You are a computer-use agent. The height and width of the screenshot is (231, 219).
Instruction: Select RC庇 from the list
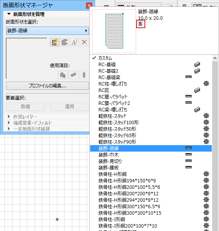151,90
